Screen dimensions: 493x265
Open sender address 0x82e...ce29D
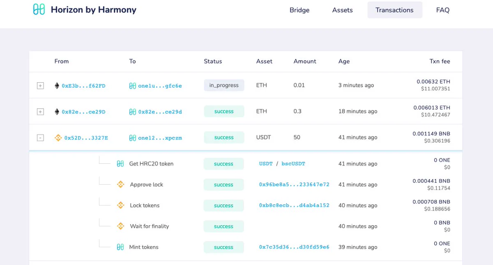[83, 112]
